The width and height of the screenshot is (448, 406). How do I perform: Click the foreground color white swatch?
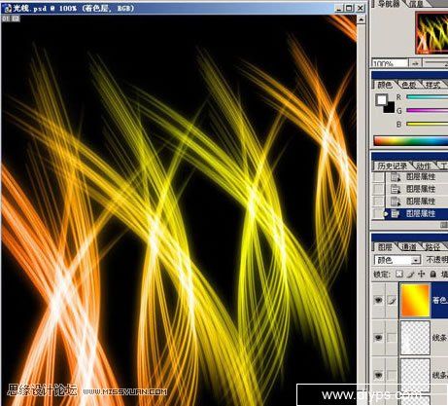tap(381, 99)
